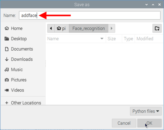Click the Name text field containing addface
The image size is (164, 130).
(90, 15)
